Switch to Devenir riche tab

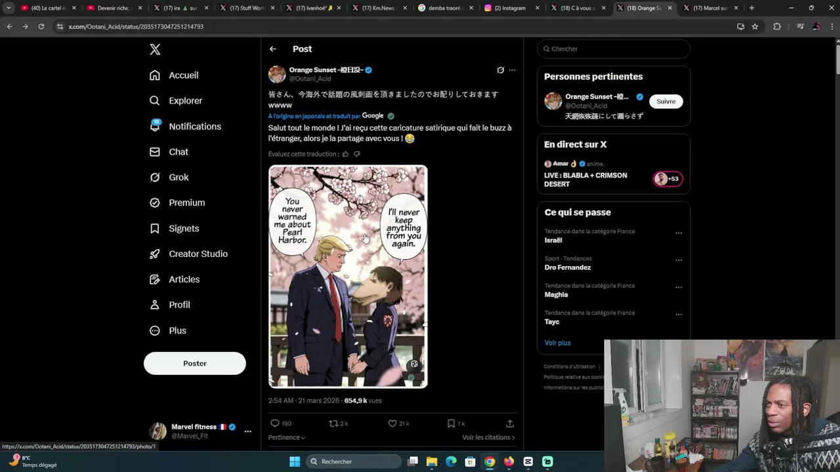(x=114, y=8)
